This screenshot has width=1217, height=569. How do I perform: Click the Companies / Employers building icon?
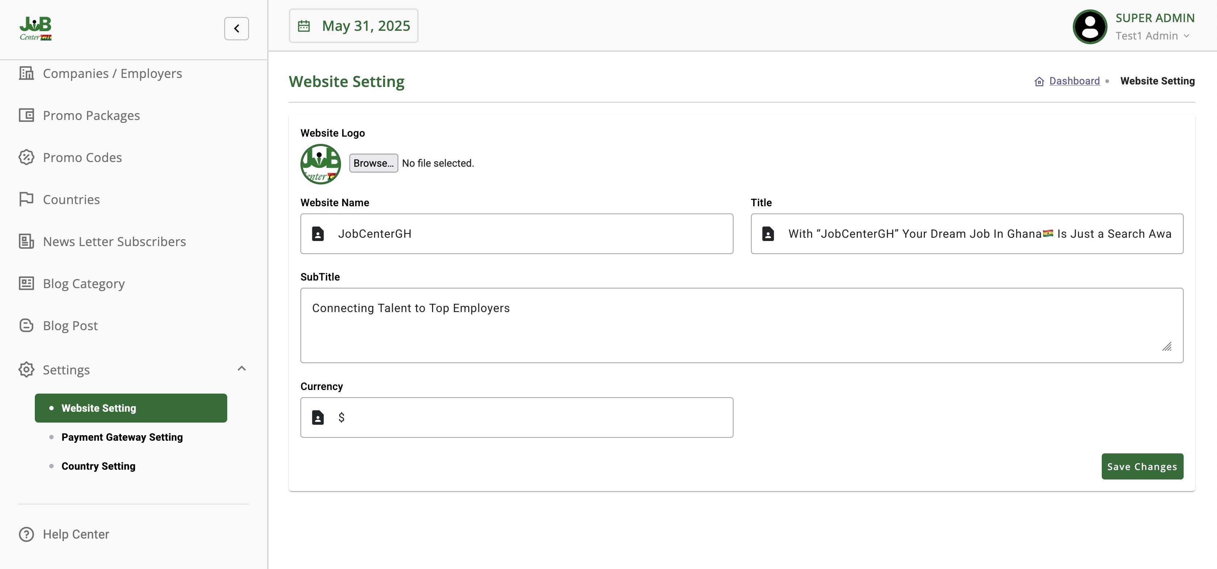(26, 73)
